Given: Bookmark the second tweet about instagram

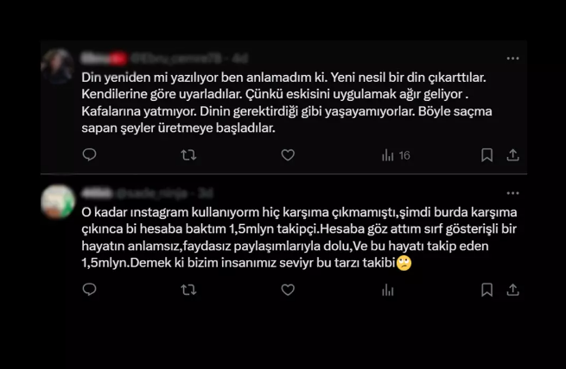Looking at the screenshot, I should [x=487, y=290].
